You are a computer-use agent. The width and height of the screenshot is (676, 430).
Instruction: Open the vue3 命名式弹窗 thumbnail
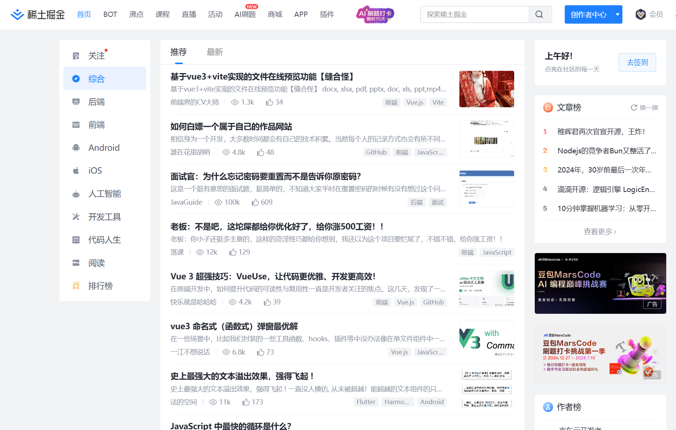487,339
